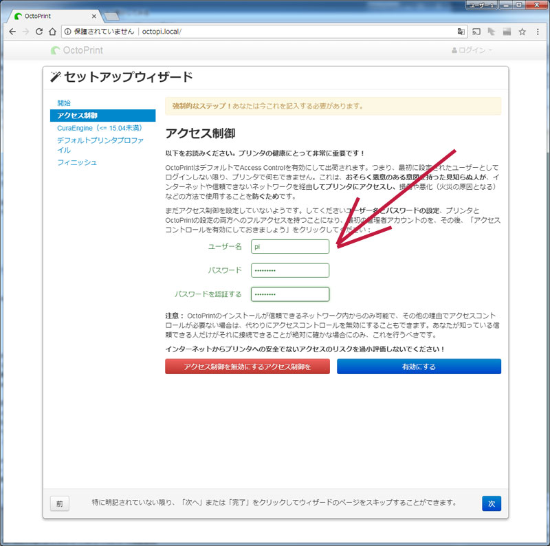The image size is (550, 546).
Task: Open the CuraEngine (<= 15.04未満) wizard step
Action: (x=100, y=128)
